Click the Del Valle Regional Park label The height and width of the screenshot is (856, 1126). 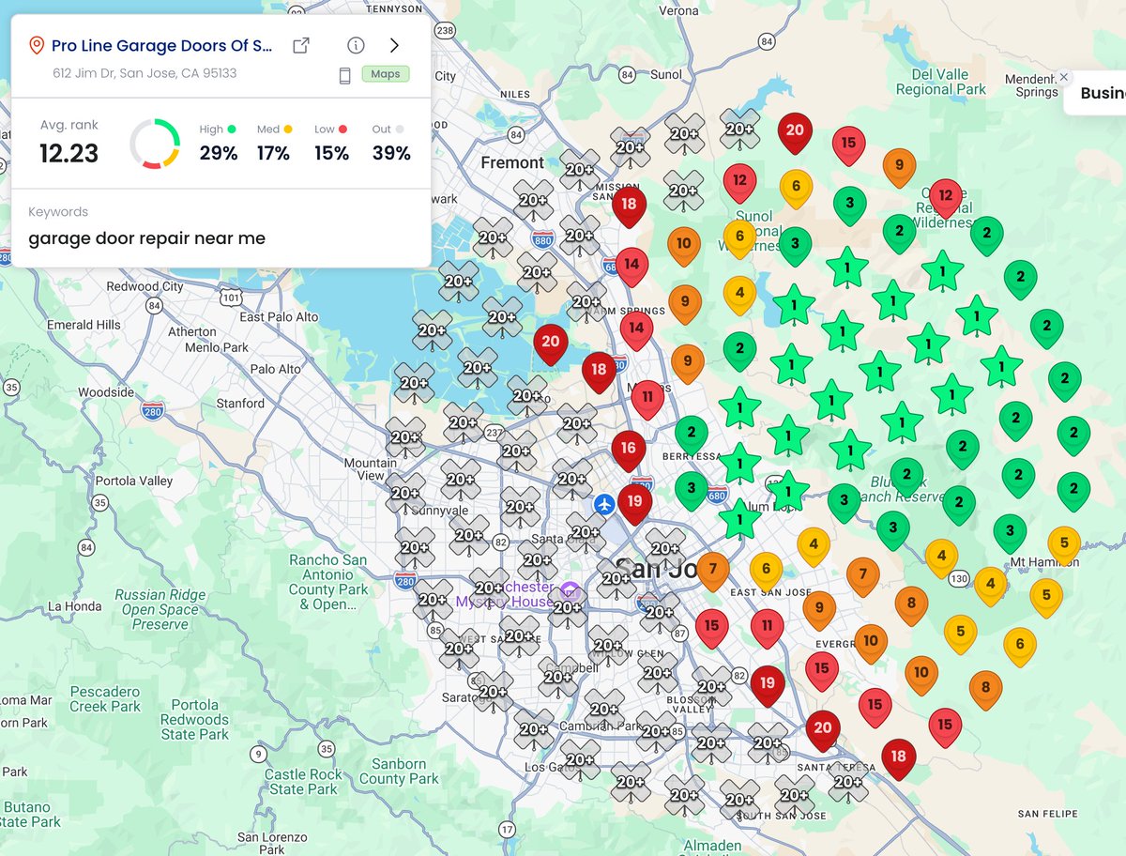[941, 80]
